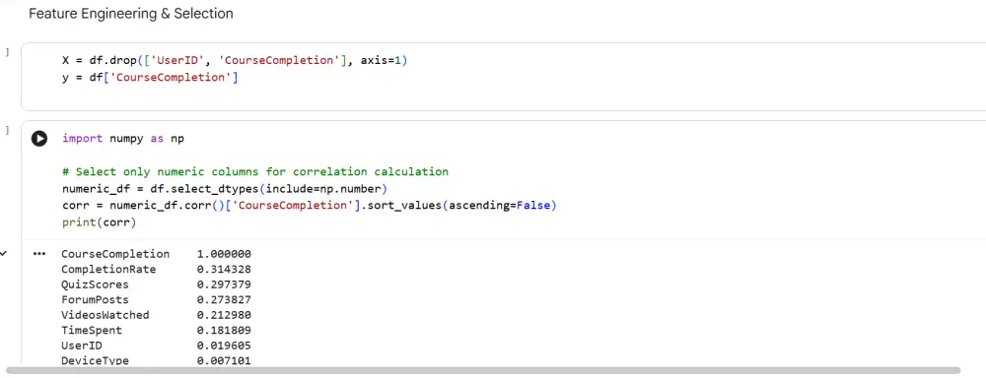Click the y = df['CourseCompletion'] line
The image size is (986, 378).
coord(150,77)
